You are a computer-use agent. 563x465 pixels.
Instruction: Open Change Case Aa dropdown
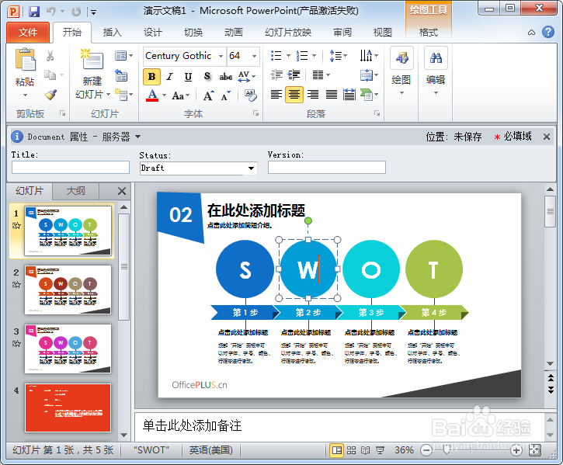click(181, 95)
